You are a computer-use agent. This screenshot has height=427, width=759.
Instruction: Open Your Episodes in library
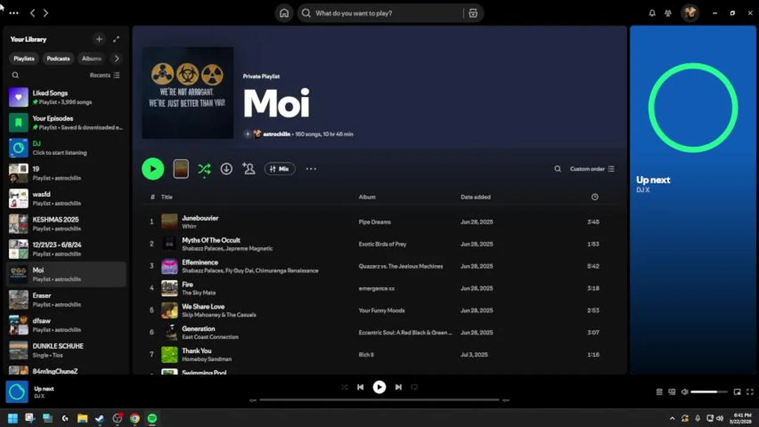pyautogui.click(x=66, y=123)
